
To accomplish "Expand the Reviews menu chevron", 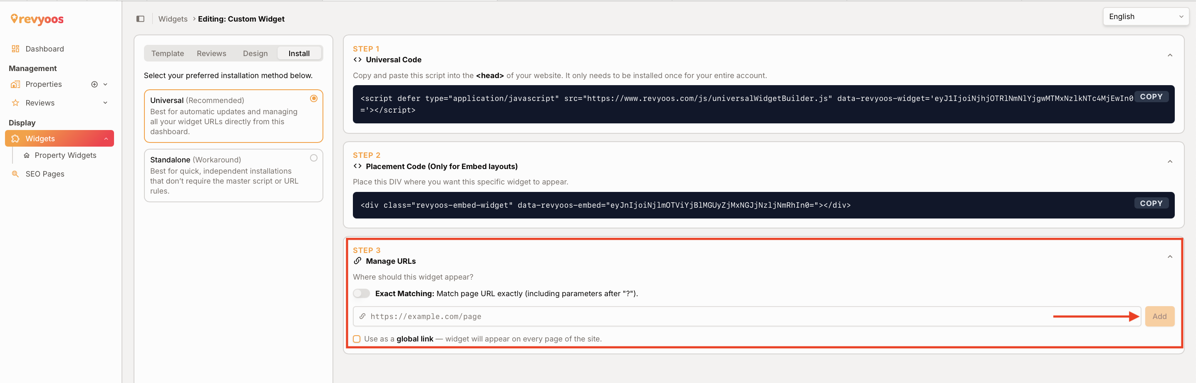I will [105, 103].
